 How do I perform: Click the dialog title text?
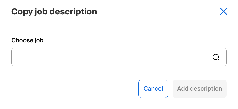pyautogui.click(x=54, y=12)
